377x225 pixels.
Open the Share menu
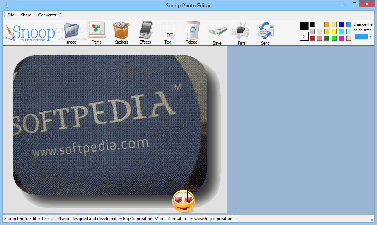28,15
